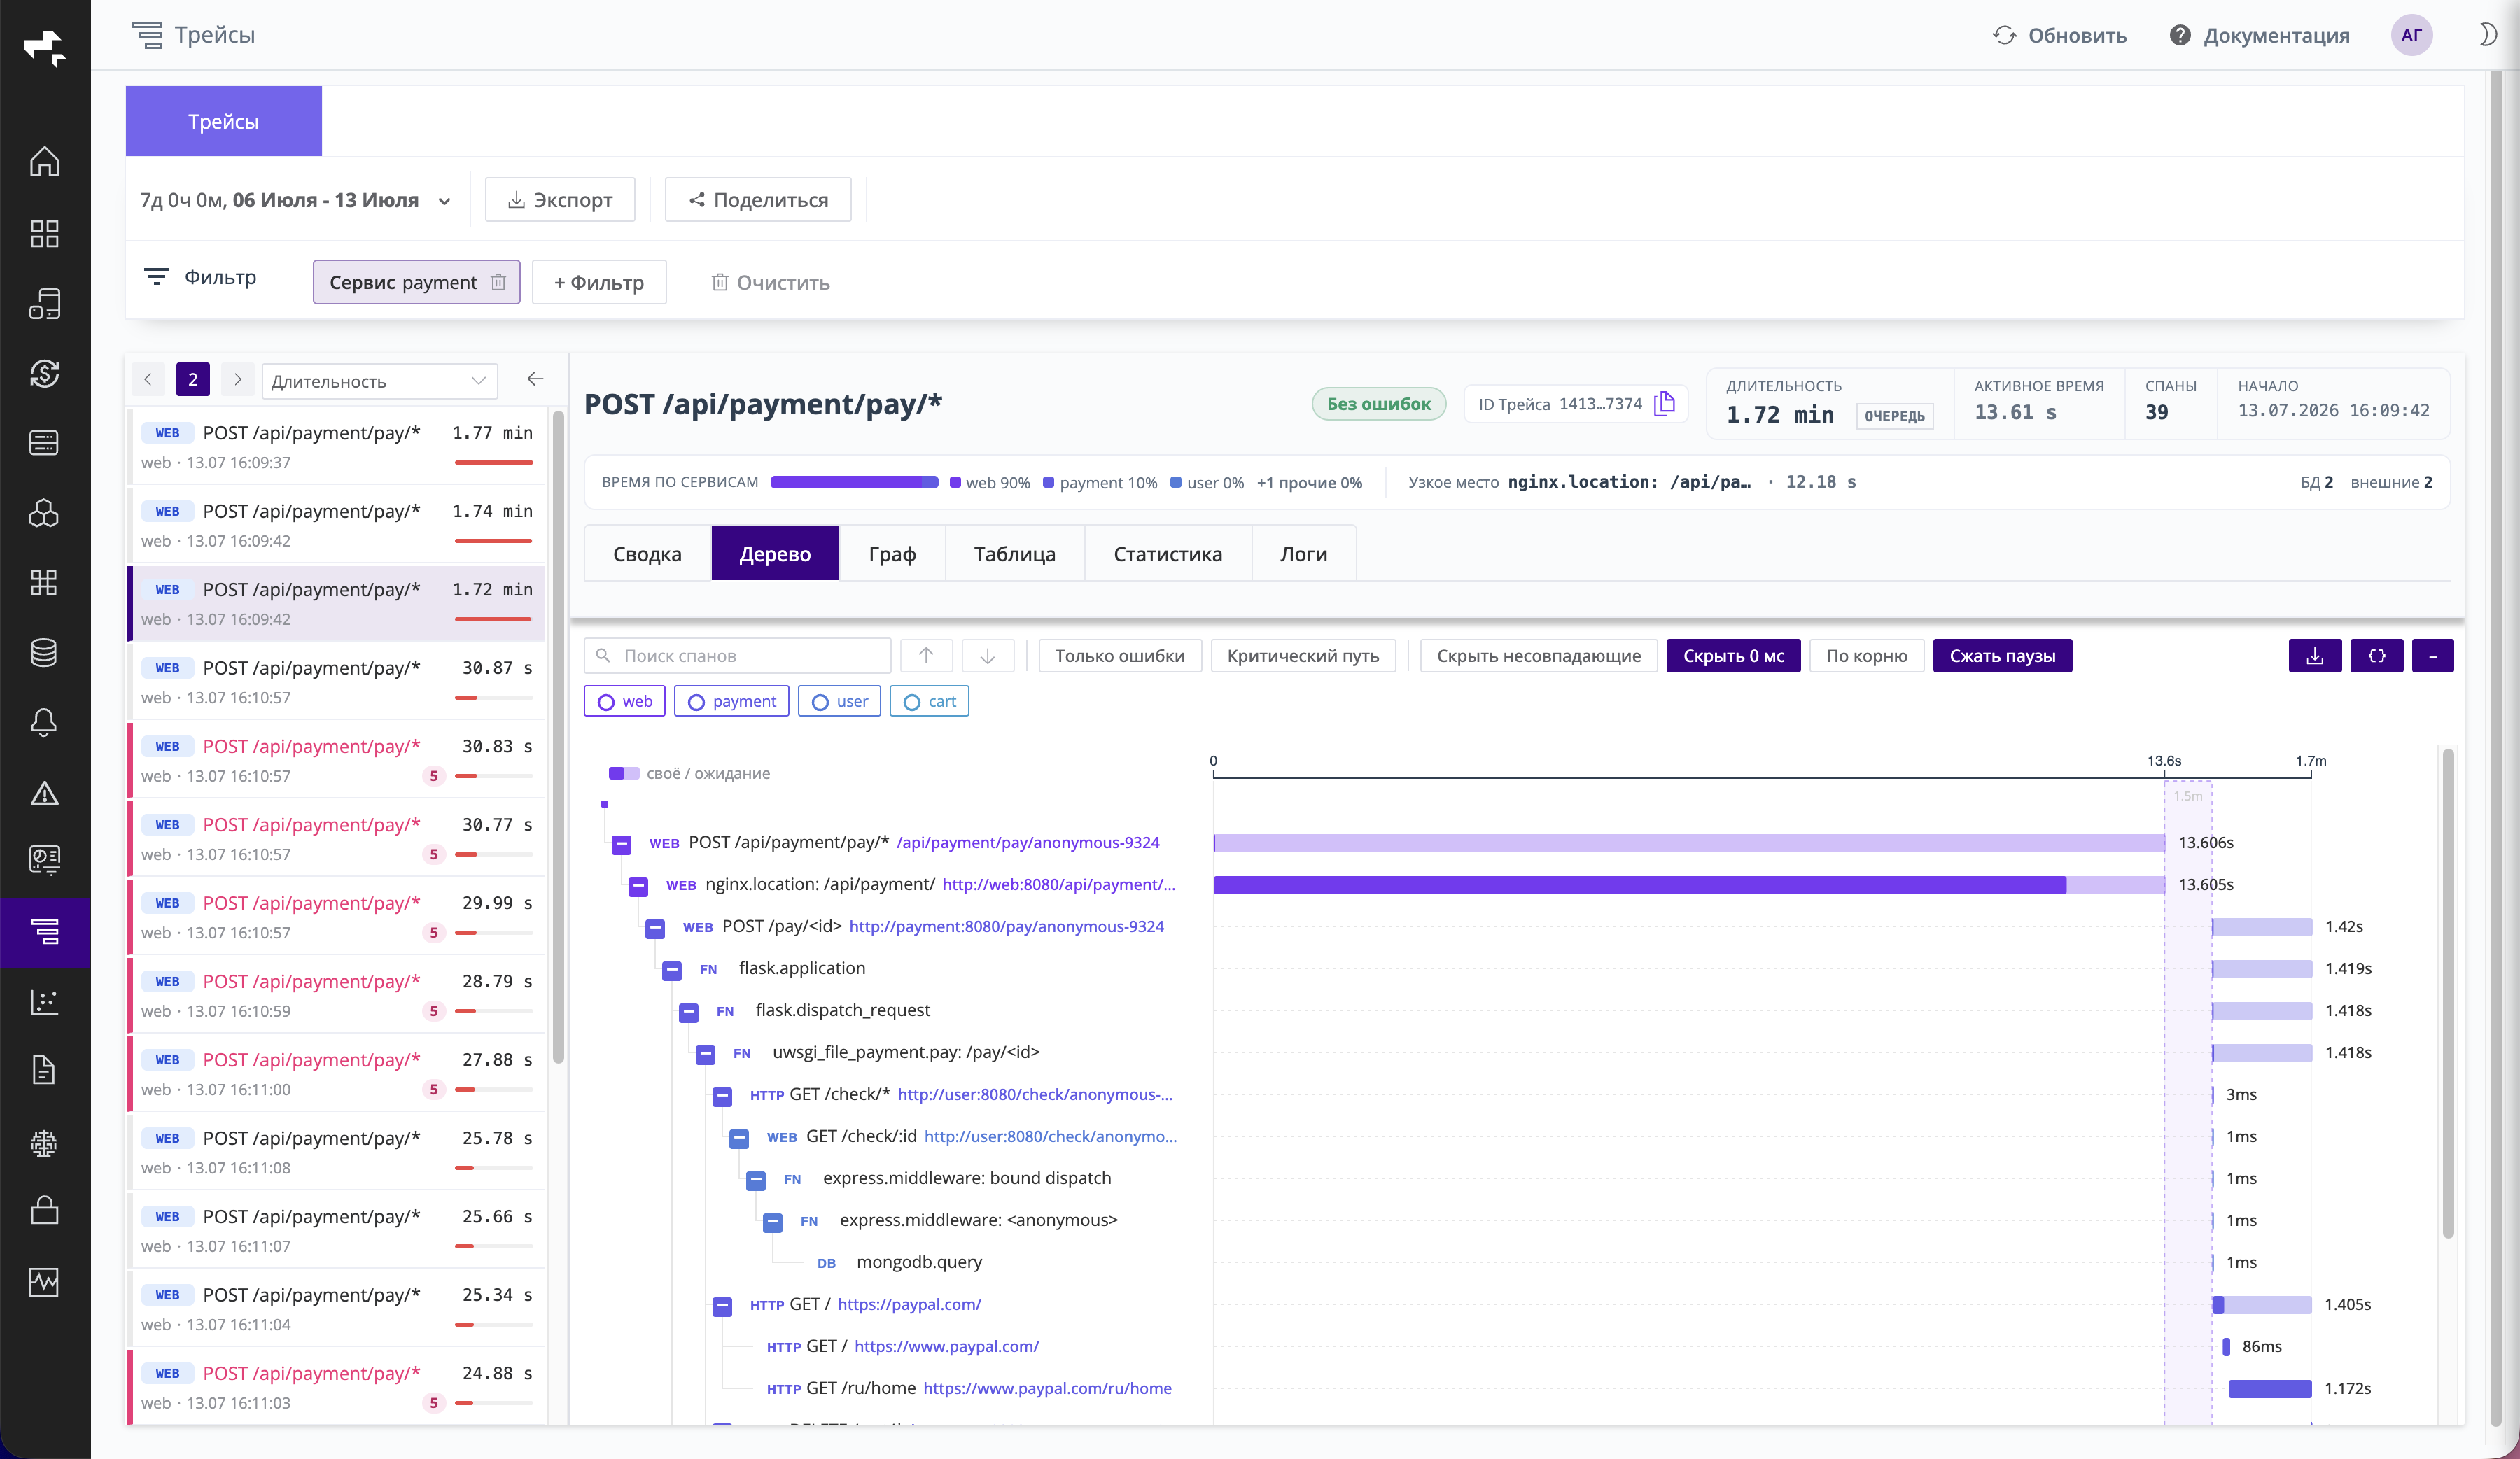
Task: Open the dashboards grid icon in sidebar
Action: click(x=44, y=233)
